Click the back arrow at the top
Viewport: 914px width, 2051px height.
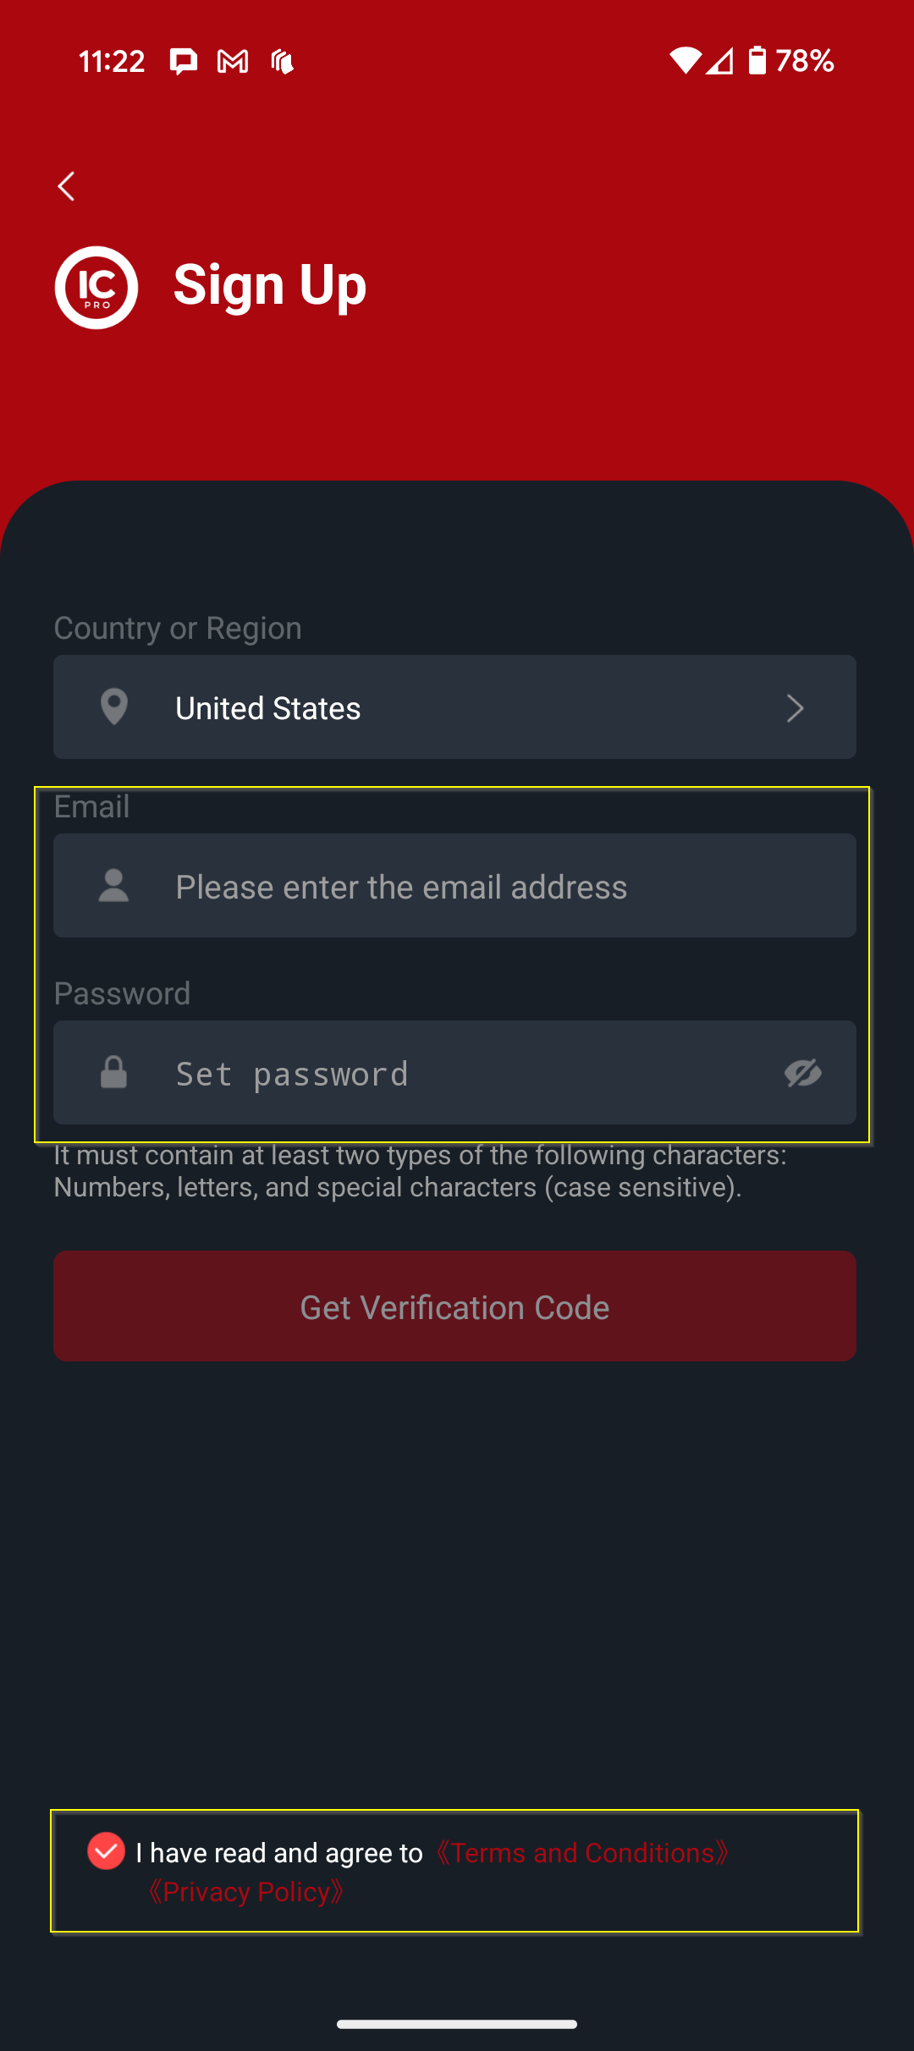click(x=66, y=186)
